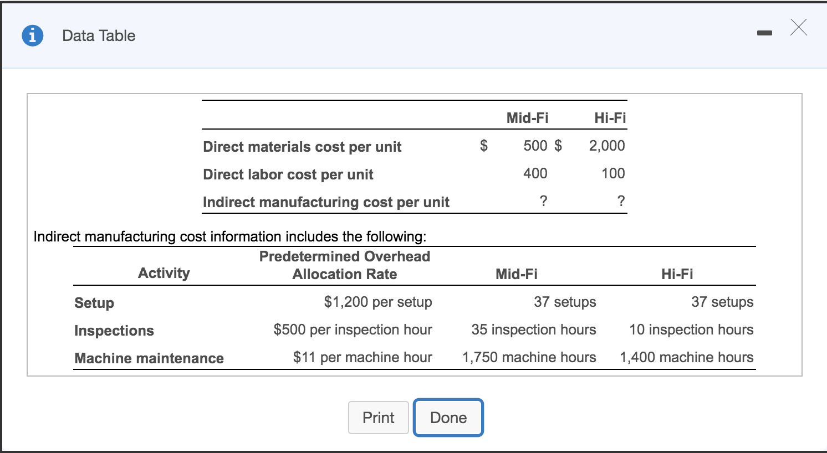827x453 pixels.
Task: Click '1,750 machine hours' cell
Action: pos(529,357)
